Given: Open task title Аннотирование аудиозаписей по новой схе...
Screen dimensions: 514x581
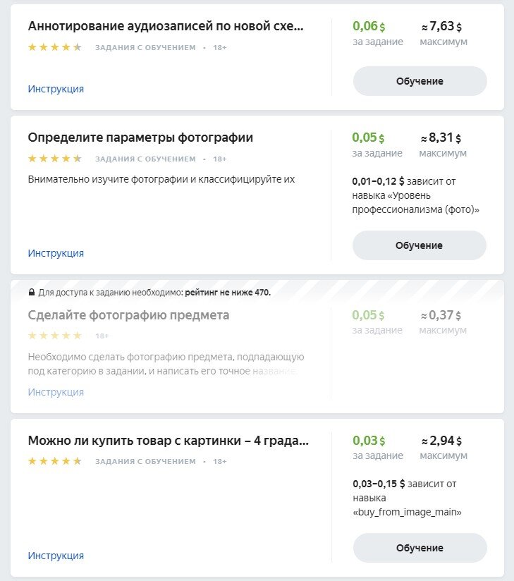Looking at the screenshot, I should tap(166, 26).
